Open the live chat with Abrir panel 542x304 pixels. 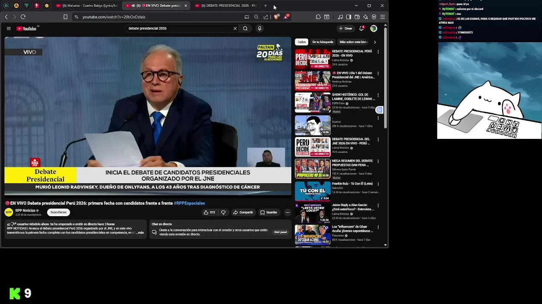pos(280,232)
